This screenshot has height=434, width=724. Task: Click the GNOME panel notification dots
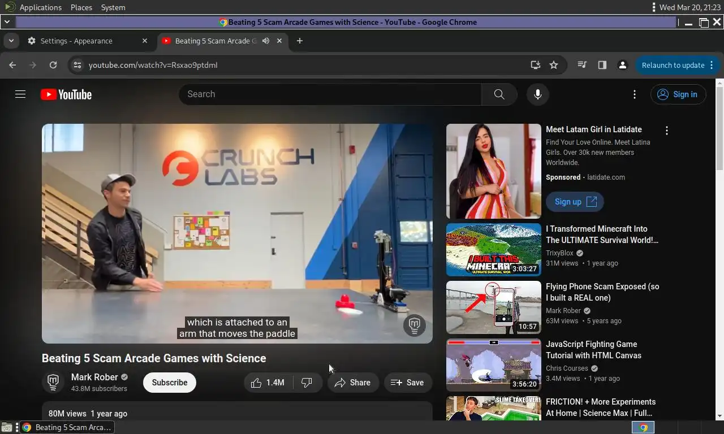(654, 7)
